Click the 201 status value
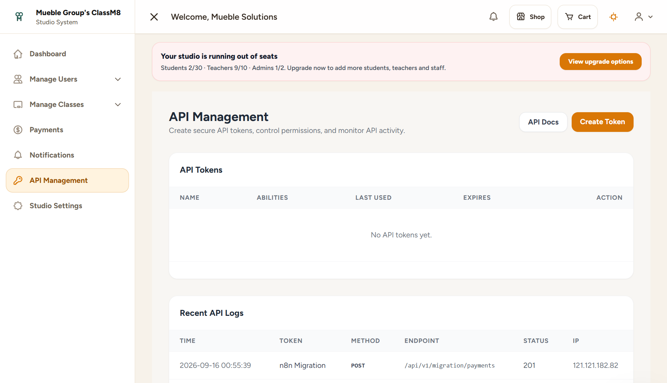The height and width of the screenshot is (383, 667). click(529, 365)
